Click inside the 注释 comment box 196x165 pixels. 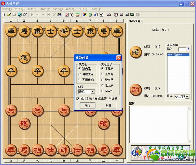(x=159, y=125)
